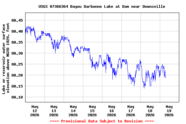Viewport: 186px width, 124px height.
Task: Click the chart title 'USGS 07366364 Bayou Darbonne Lake'
Action: tap(76, 6)
